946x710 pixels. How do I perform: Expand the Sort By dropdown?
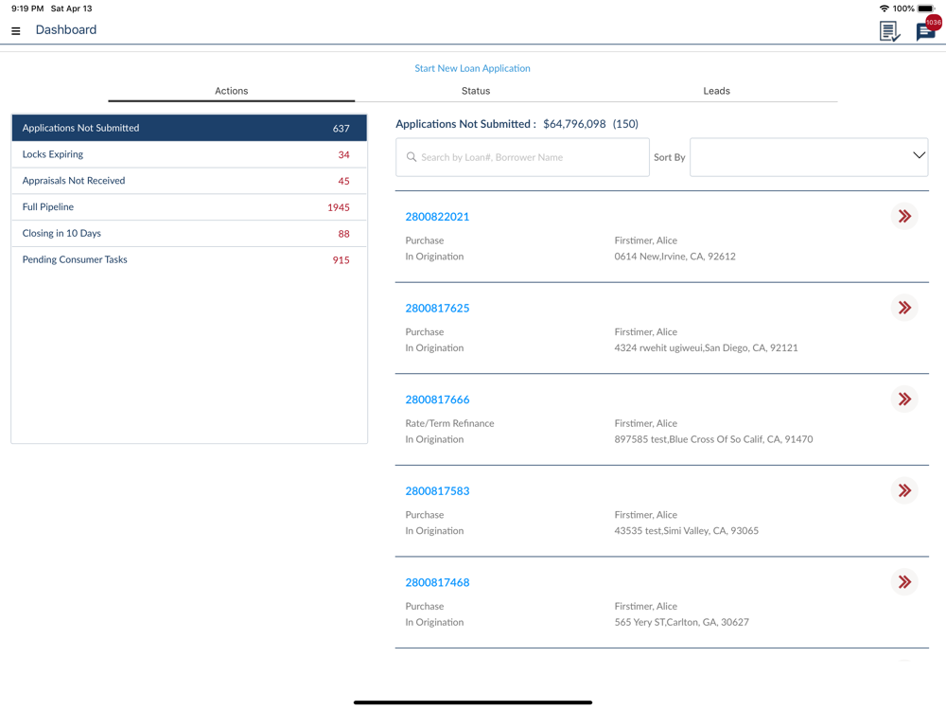click(x=809, y=156)
